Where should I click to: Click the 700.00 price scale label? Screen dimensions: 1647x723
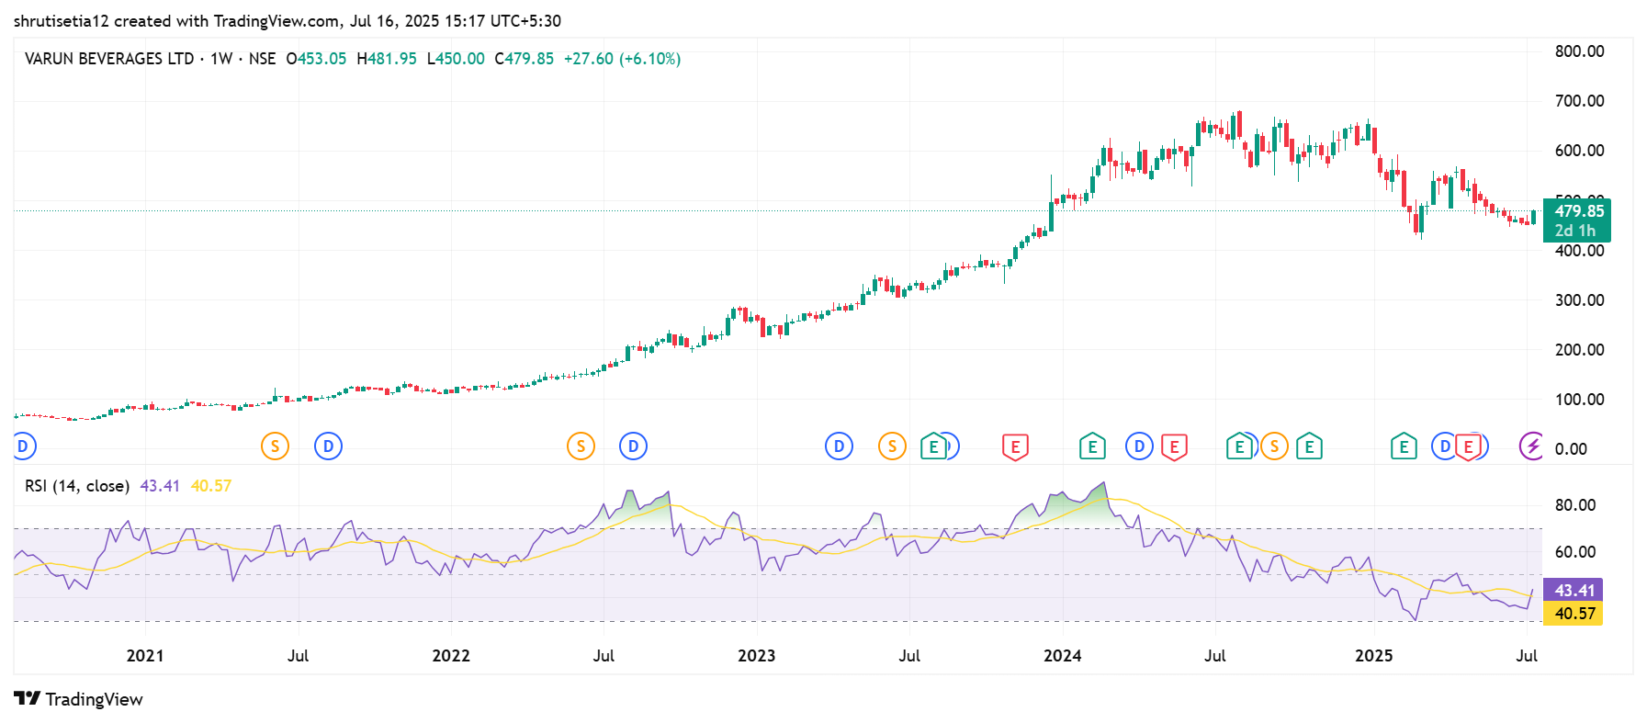tap(1580, 101)
